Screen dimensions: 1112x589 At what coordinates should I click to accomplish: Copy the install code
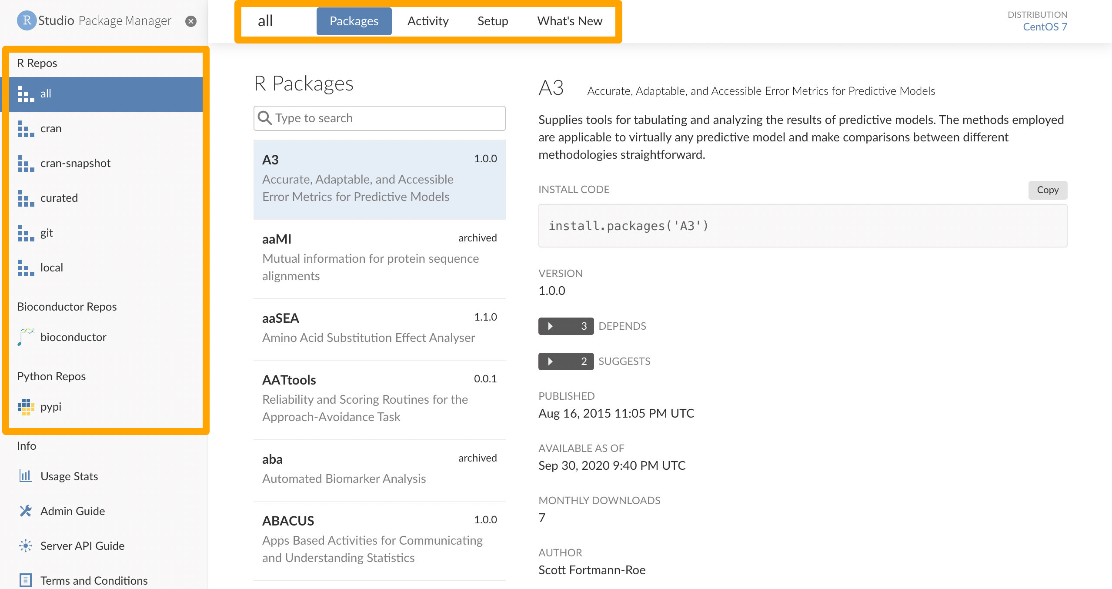(1048, 190)
